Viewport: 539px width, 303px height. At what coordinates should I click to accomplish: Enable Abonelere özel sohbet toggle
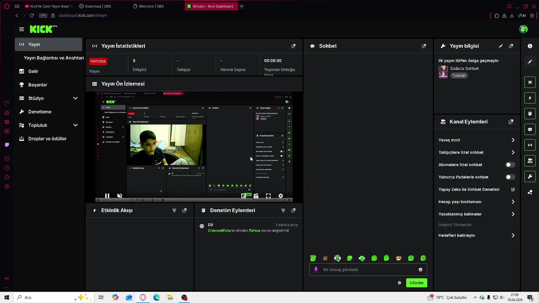click(510, 165)
